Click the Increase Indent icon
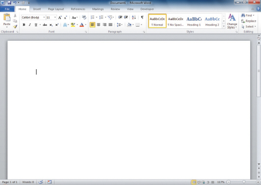 pos(126,17)
